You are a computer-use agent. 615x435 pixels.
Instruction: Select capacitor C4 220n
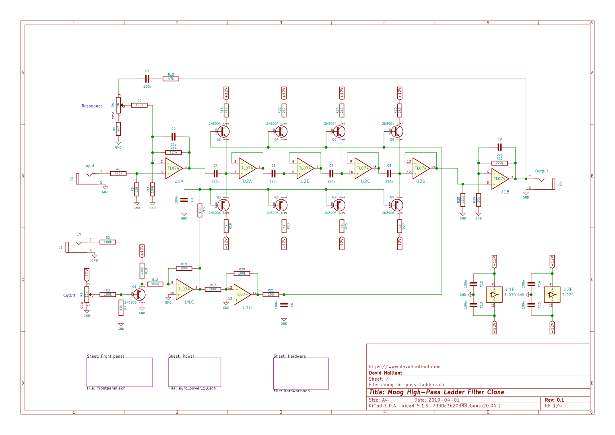tap(216, 174)
